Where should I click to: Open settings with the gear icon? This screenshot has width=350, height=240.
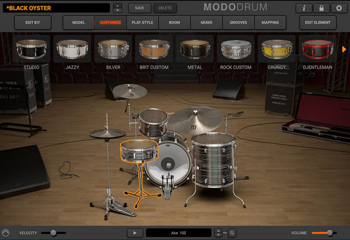338,8
